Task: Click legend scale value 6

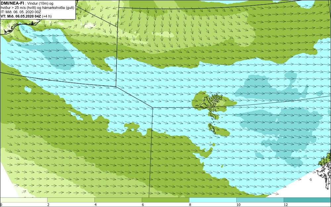Action: tap(143, 205)
